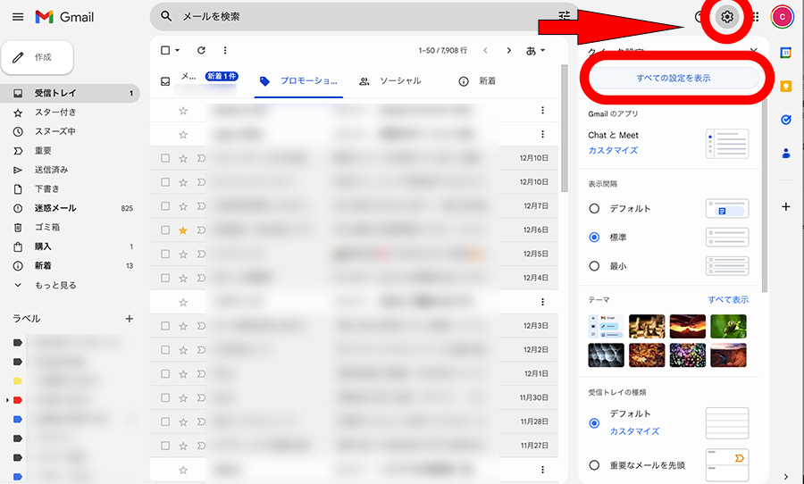804x484 pixels.
Task: Click the 作成 compose button
Action: tap(38, 57)
